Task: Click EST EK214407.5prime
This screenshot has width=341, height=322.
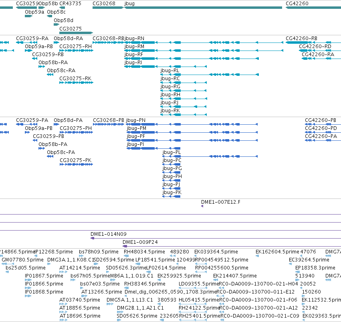Action: (235, 276)
